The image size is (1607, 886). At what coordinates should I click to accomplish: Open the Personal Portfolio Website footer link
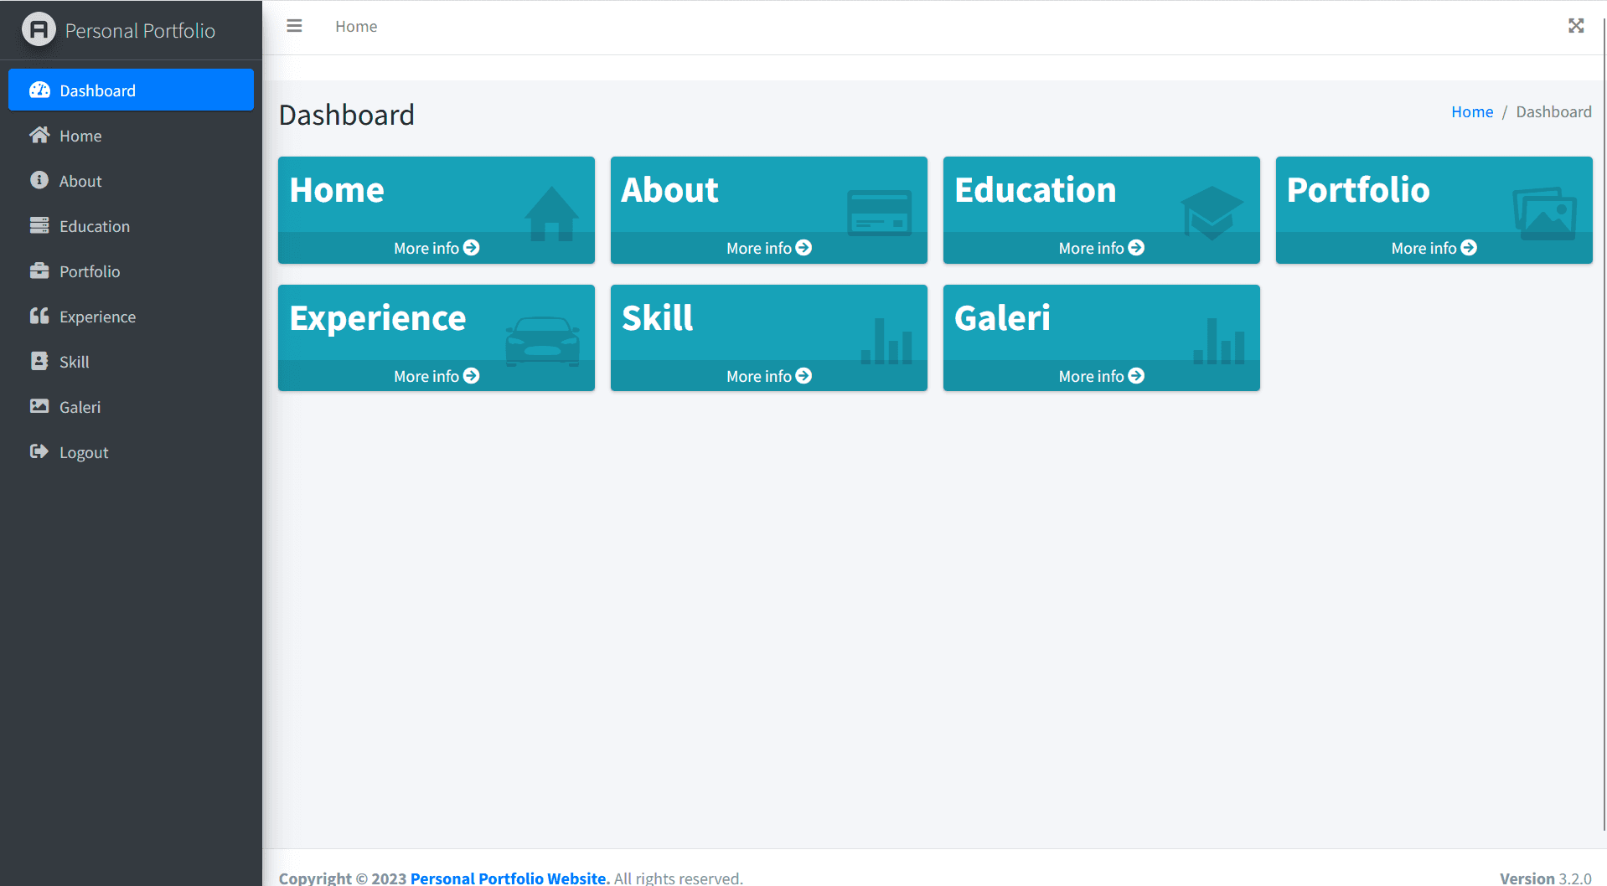[508, 878]
